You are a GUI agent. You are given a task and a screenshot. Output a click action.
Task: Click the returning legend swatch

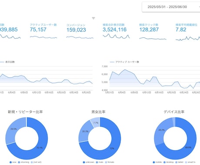click(x=19, y=162)
